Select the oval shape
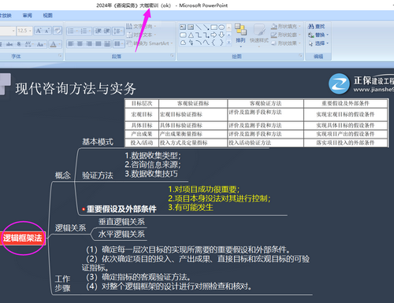The width and height of the screenshot is (394, 303). coord(221,27)
